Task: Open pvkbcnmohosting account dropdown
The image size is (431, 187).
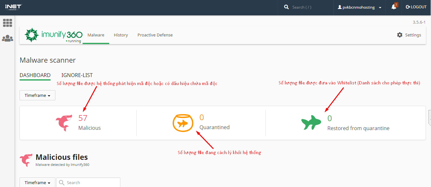Action: click(360, 7)
